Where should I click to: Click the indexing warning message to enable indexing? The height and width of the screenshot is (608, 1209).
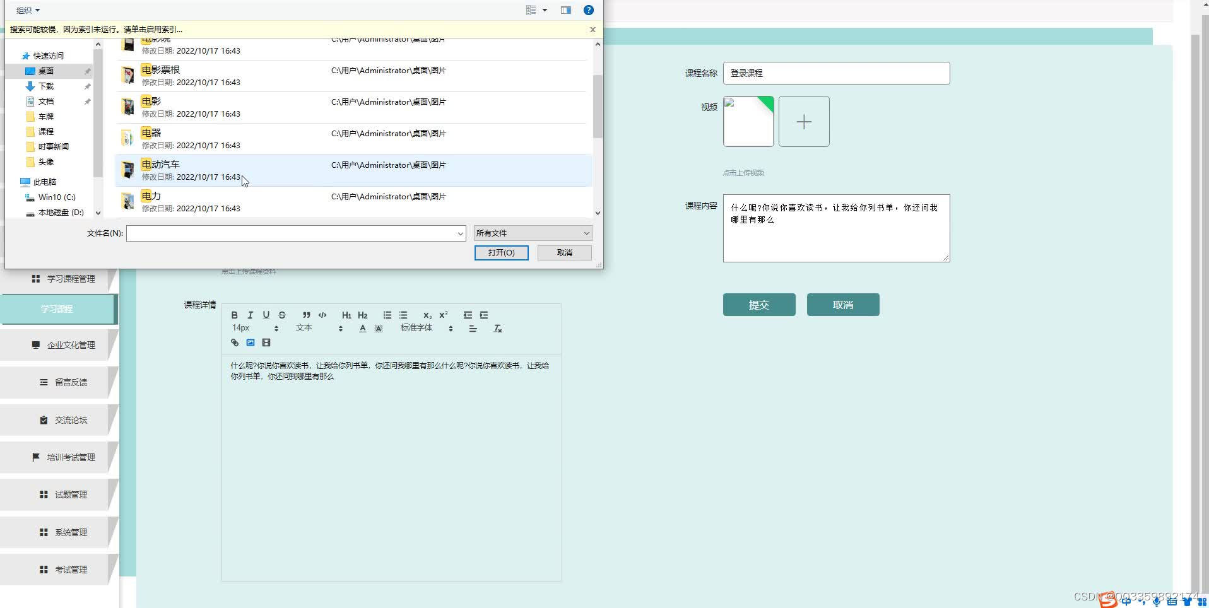pyautogui.click(x=96, y=29)
